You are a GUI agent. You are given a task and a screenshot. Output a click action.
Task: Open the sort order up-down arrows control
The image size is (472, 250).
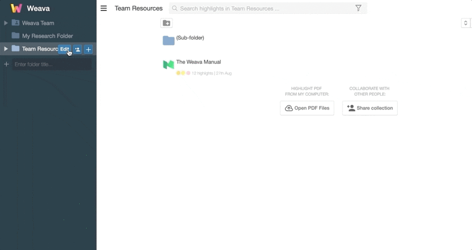pos(466,23)
